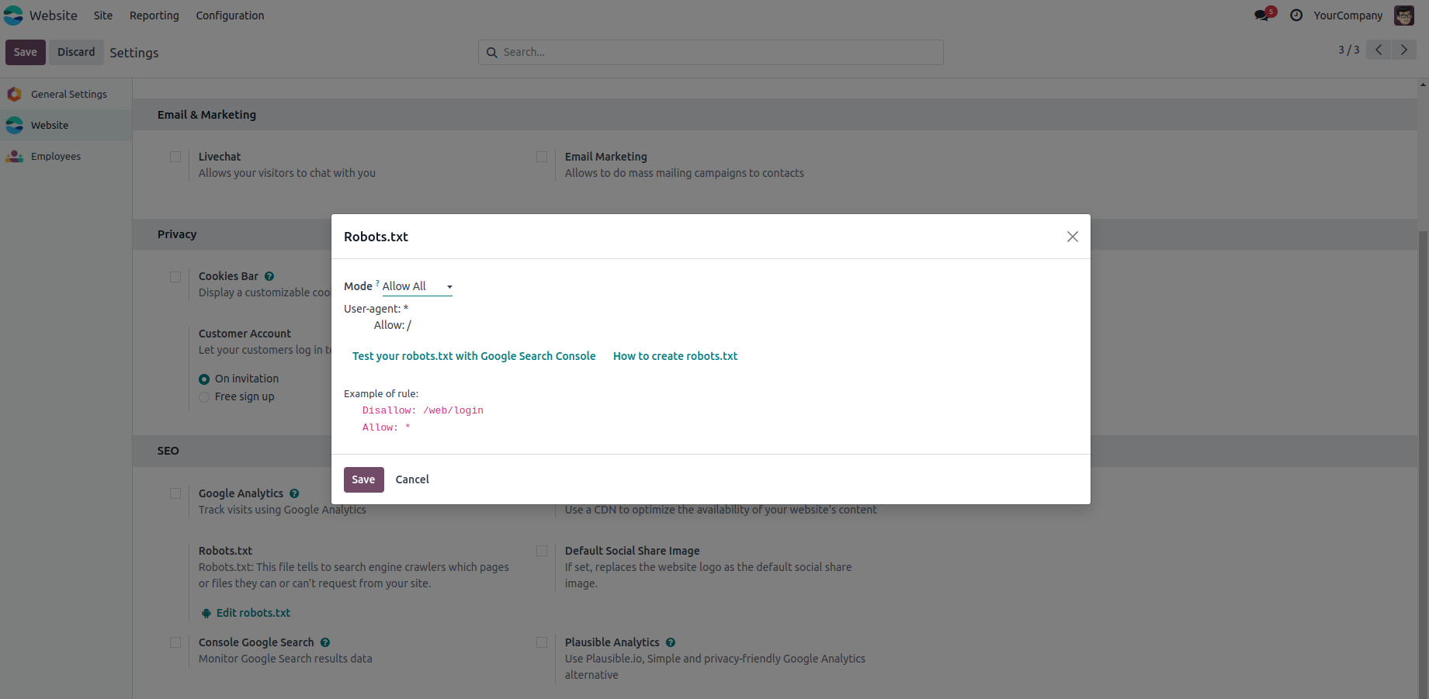Go to the previous record arrow
The width and height of the screenshot is (1429, 699).
pos(1379,50)
